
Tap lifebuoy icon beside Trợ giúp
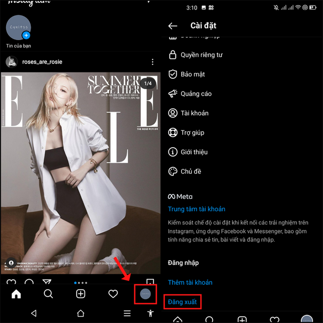point(173,133)
